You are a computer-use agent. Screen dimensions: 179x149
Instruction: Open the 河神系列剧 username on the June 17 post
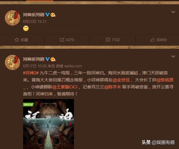point(33,59)
